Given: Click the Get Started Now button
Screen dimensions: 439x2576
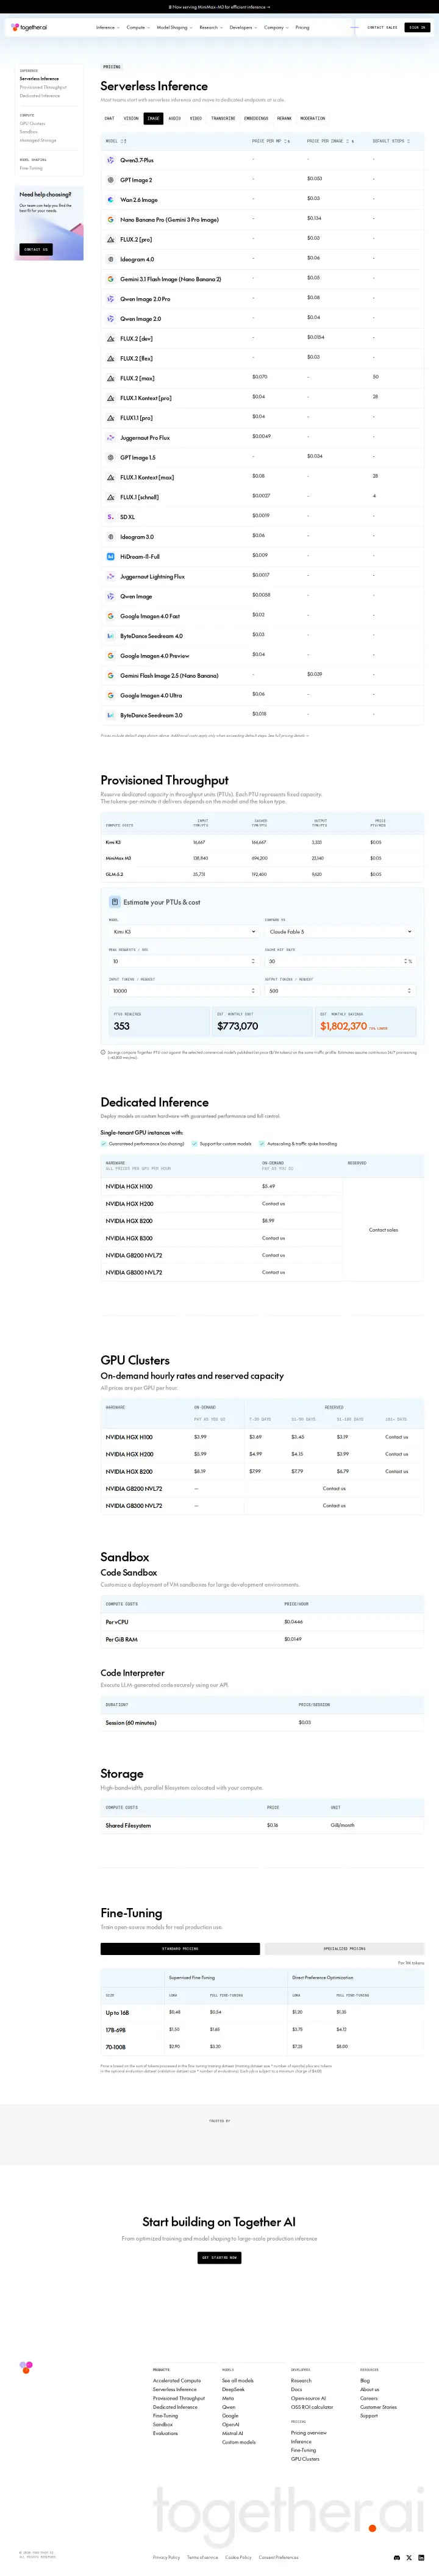Looking at the screenshot, I should [x=220, y=2257].
